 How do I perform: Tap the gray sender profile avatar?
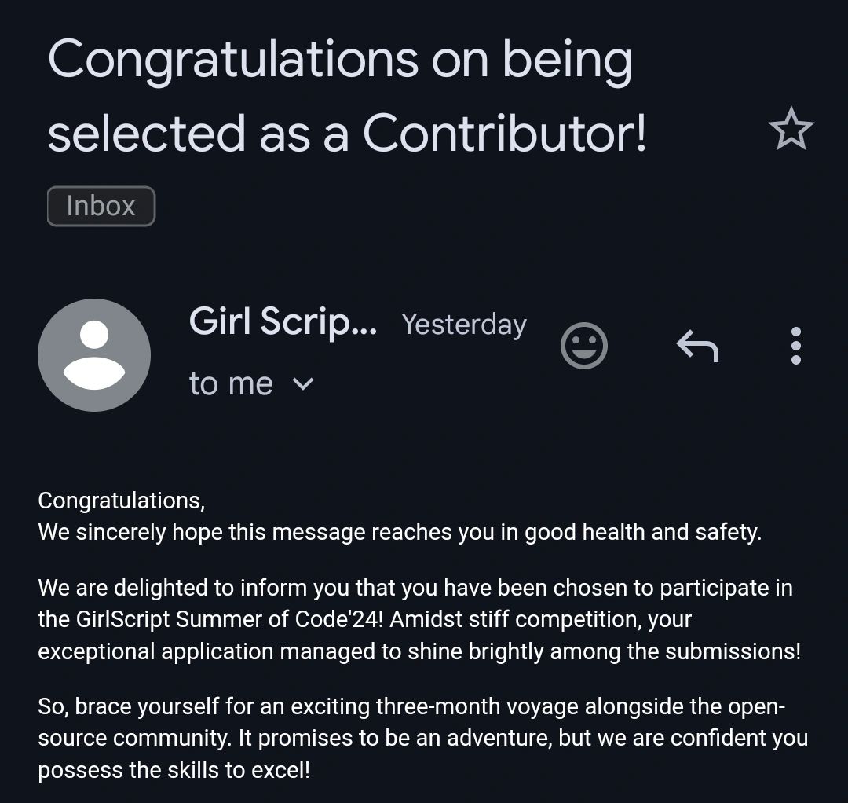coord(94,355)
